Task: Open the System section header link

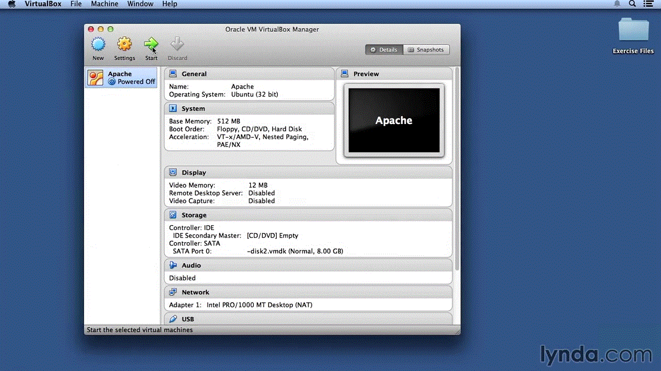Action: (x=193, y=108)
